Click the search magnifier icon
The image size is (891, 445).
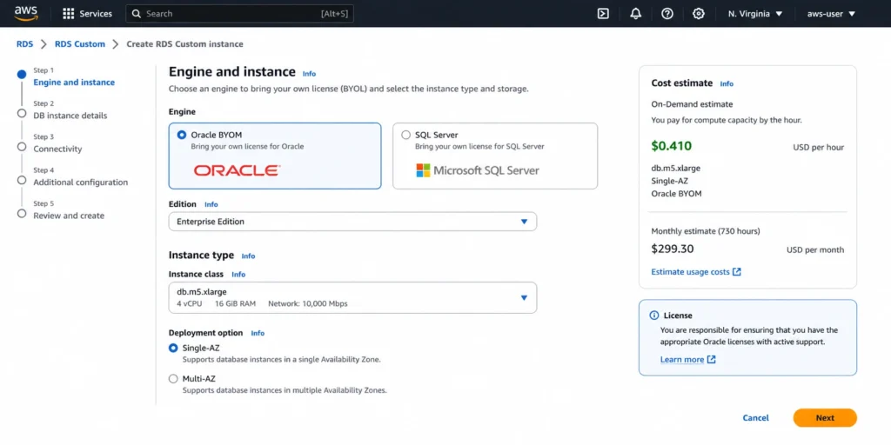pyautogui.click(x=137, y=14)
